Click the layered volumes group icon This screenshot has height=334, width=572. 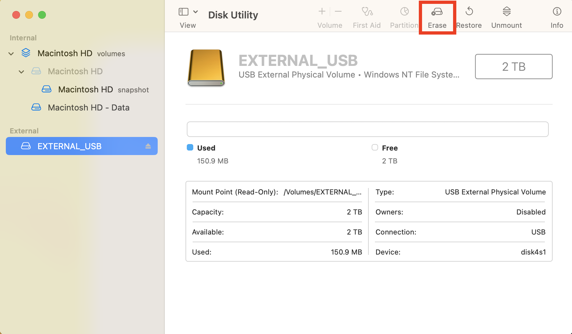(x=26, y=53)
